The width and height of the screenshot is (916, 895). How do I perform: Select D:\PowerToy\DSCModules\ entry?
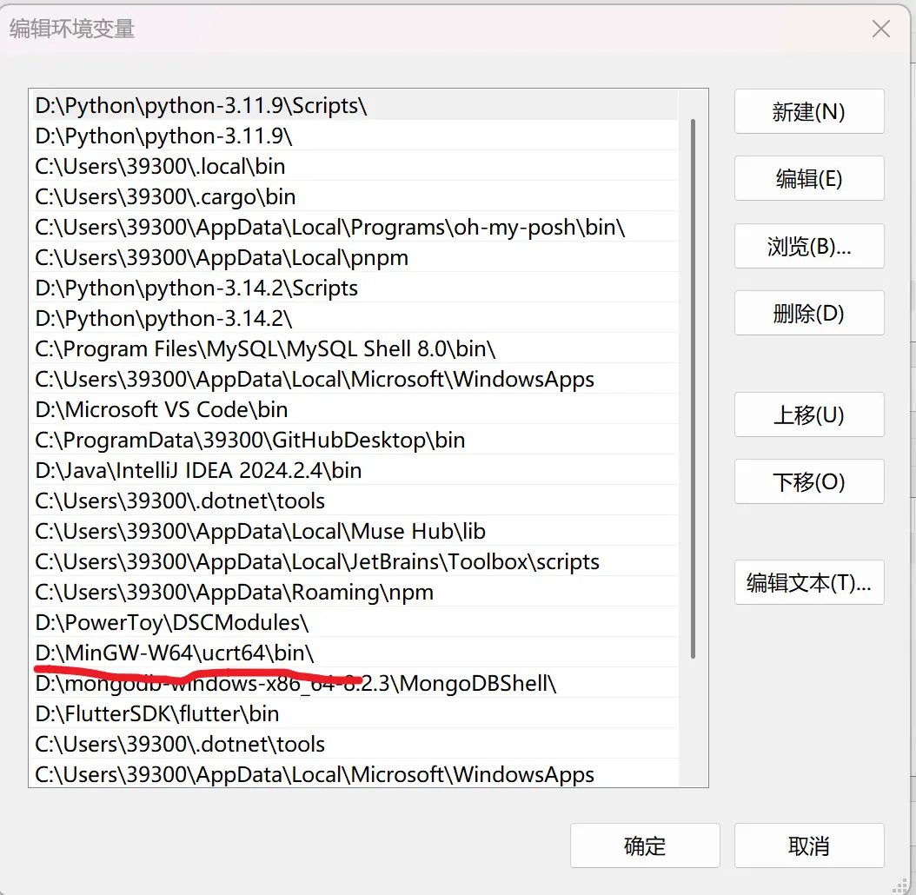(x=355, y=621)
